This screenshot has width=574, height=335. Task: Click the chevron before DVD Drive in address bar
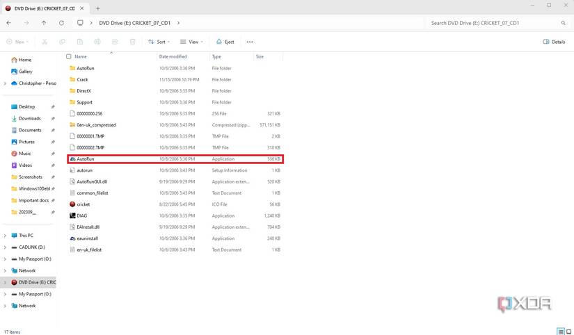click(x=91, y=23)
